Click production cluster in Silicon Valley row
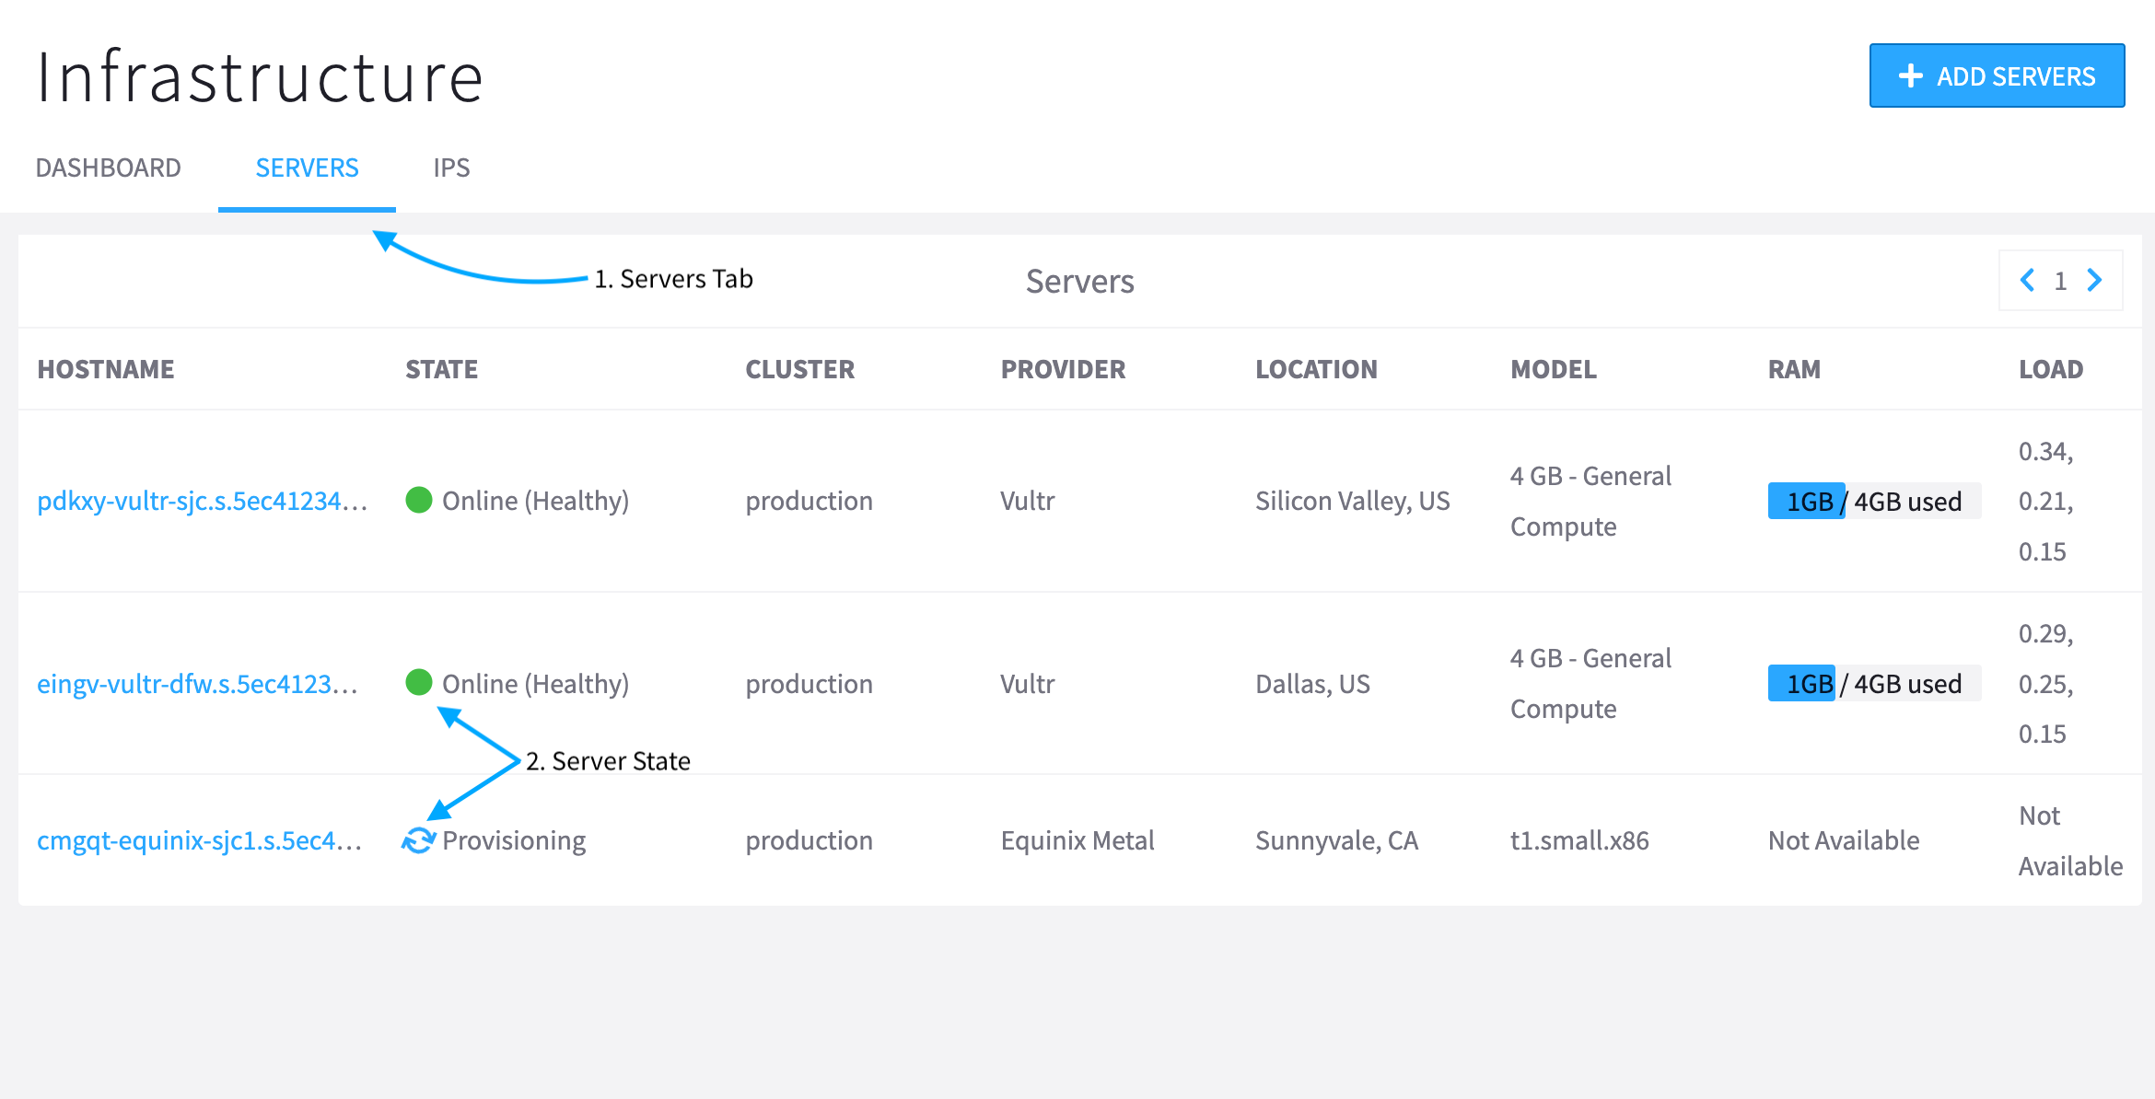 pos(809,501)
